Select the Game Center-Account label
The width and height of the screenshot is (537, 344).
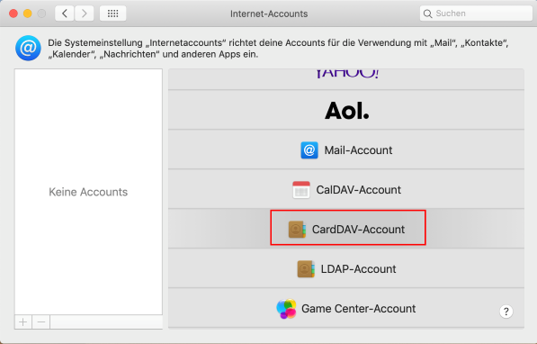(358, 309)
